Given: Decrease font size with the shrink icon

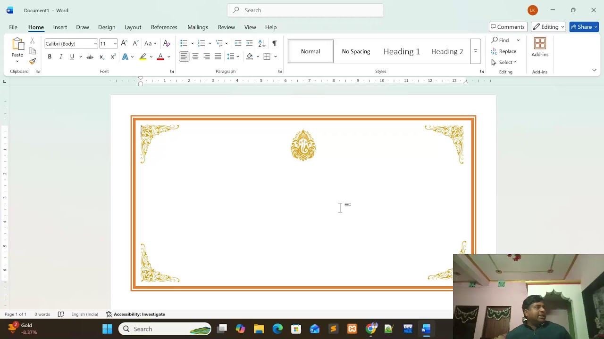Looking at the screenshot, I should point(135,43).
